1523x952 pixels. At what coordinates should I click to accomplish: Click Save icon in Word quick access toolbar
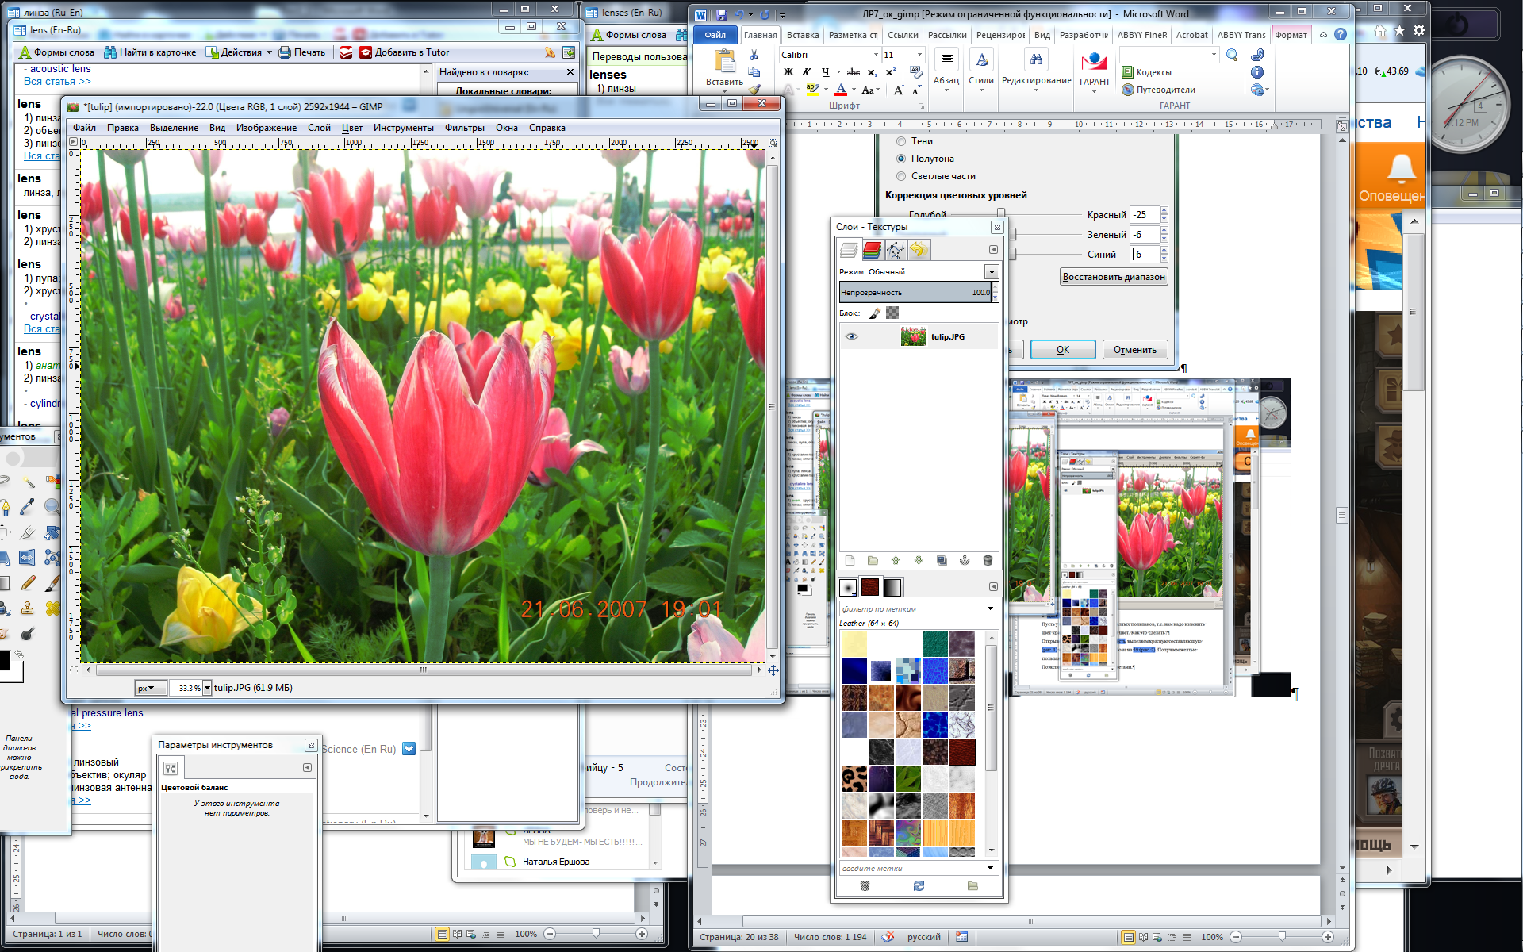[721, 14]
